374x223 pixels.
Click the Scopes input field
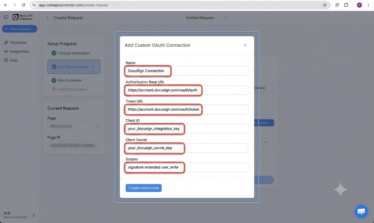tap(187, 167)
